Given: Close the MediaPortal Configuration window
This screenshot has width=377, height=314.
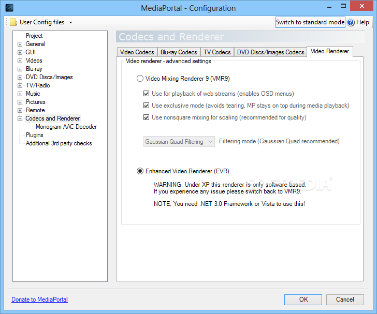Looking at the screenshot, I should (361, 6).
